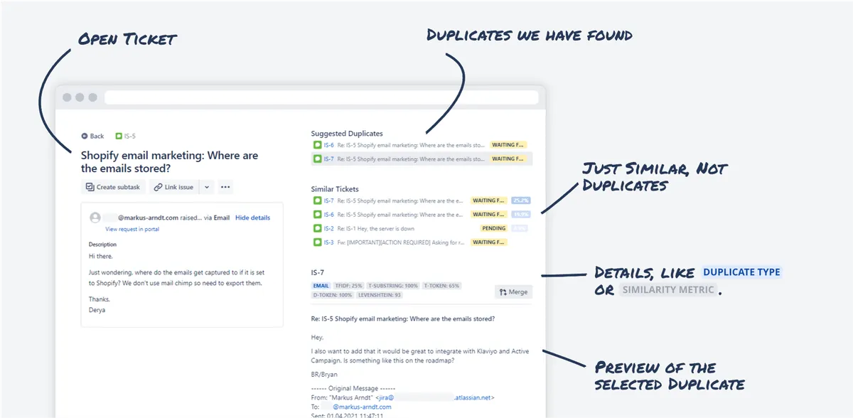
Task: Click ticket icon of IS-2 row
Action: point(318,228)
